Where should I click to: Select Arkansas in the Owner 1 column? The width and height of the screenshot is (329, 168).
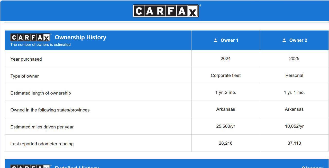click(x=226, y=109)
